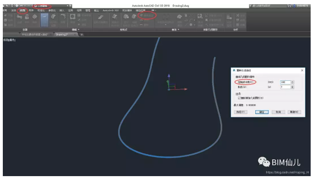Click the 取消 cancel button
The height and width of the screenshot is (178, 313).
click(x=278, y=112)
